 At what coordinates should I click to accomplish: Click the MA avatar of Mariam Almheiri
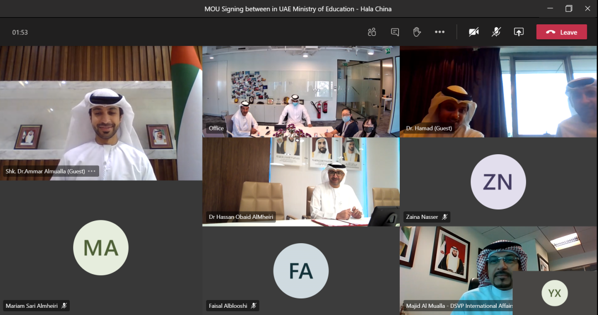click(x=101, y=248)
